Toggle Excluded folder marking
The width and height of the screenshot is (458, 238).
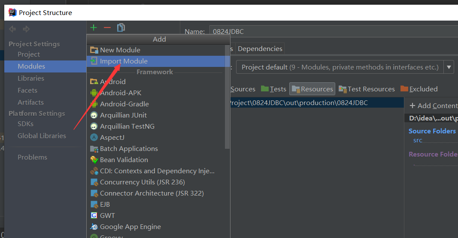tap(419, 89)
